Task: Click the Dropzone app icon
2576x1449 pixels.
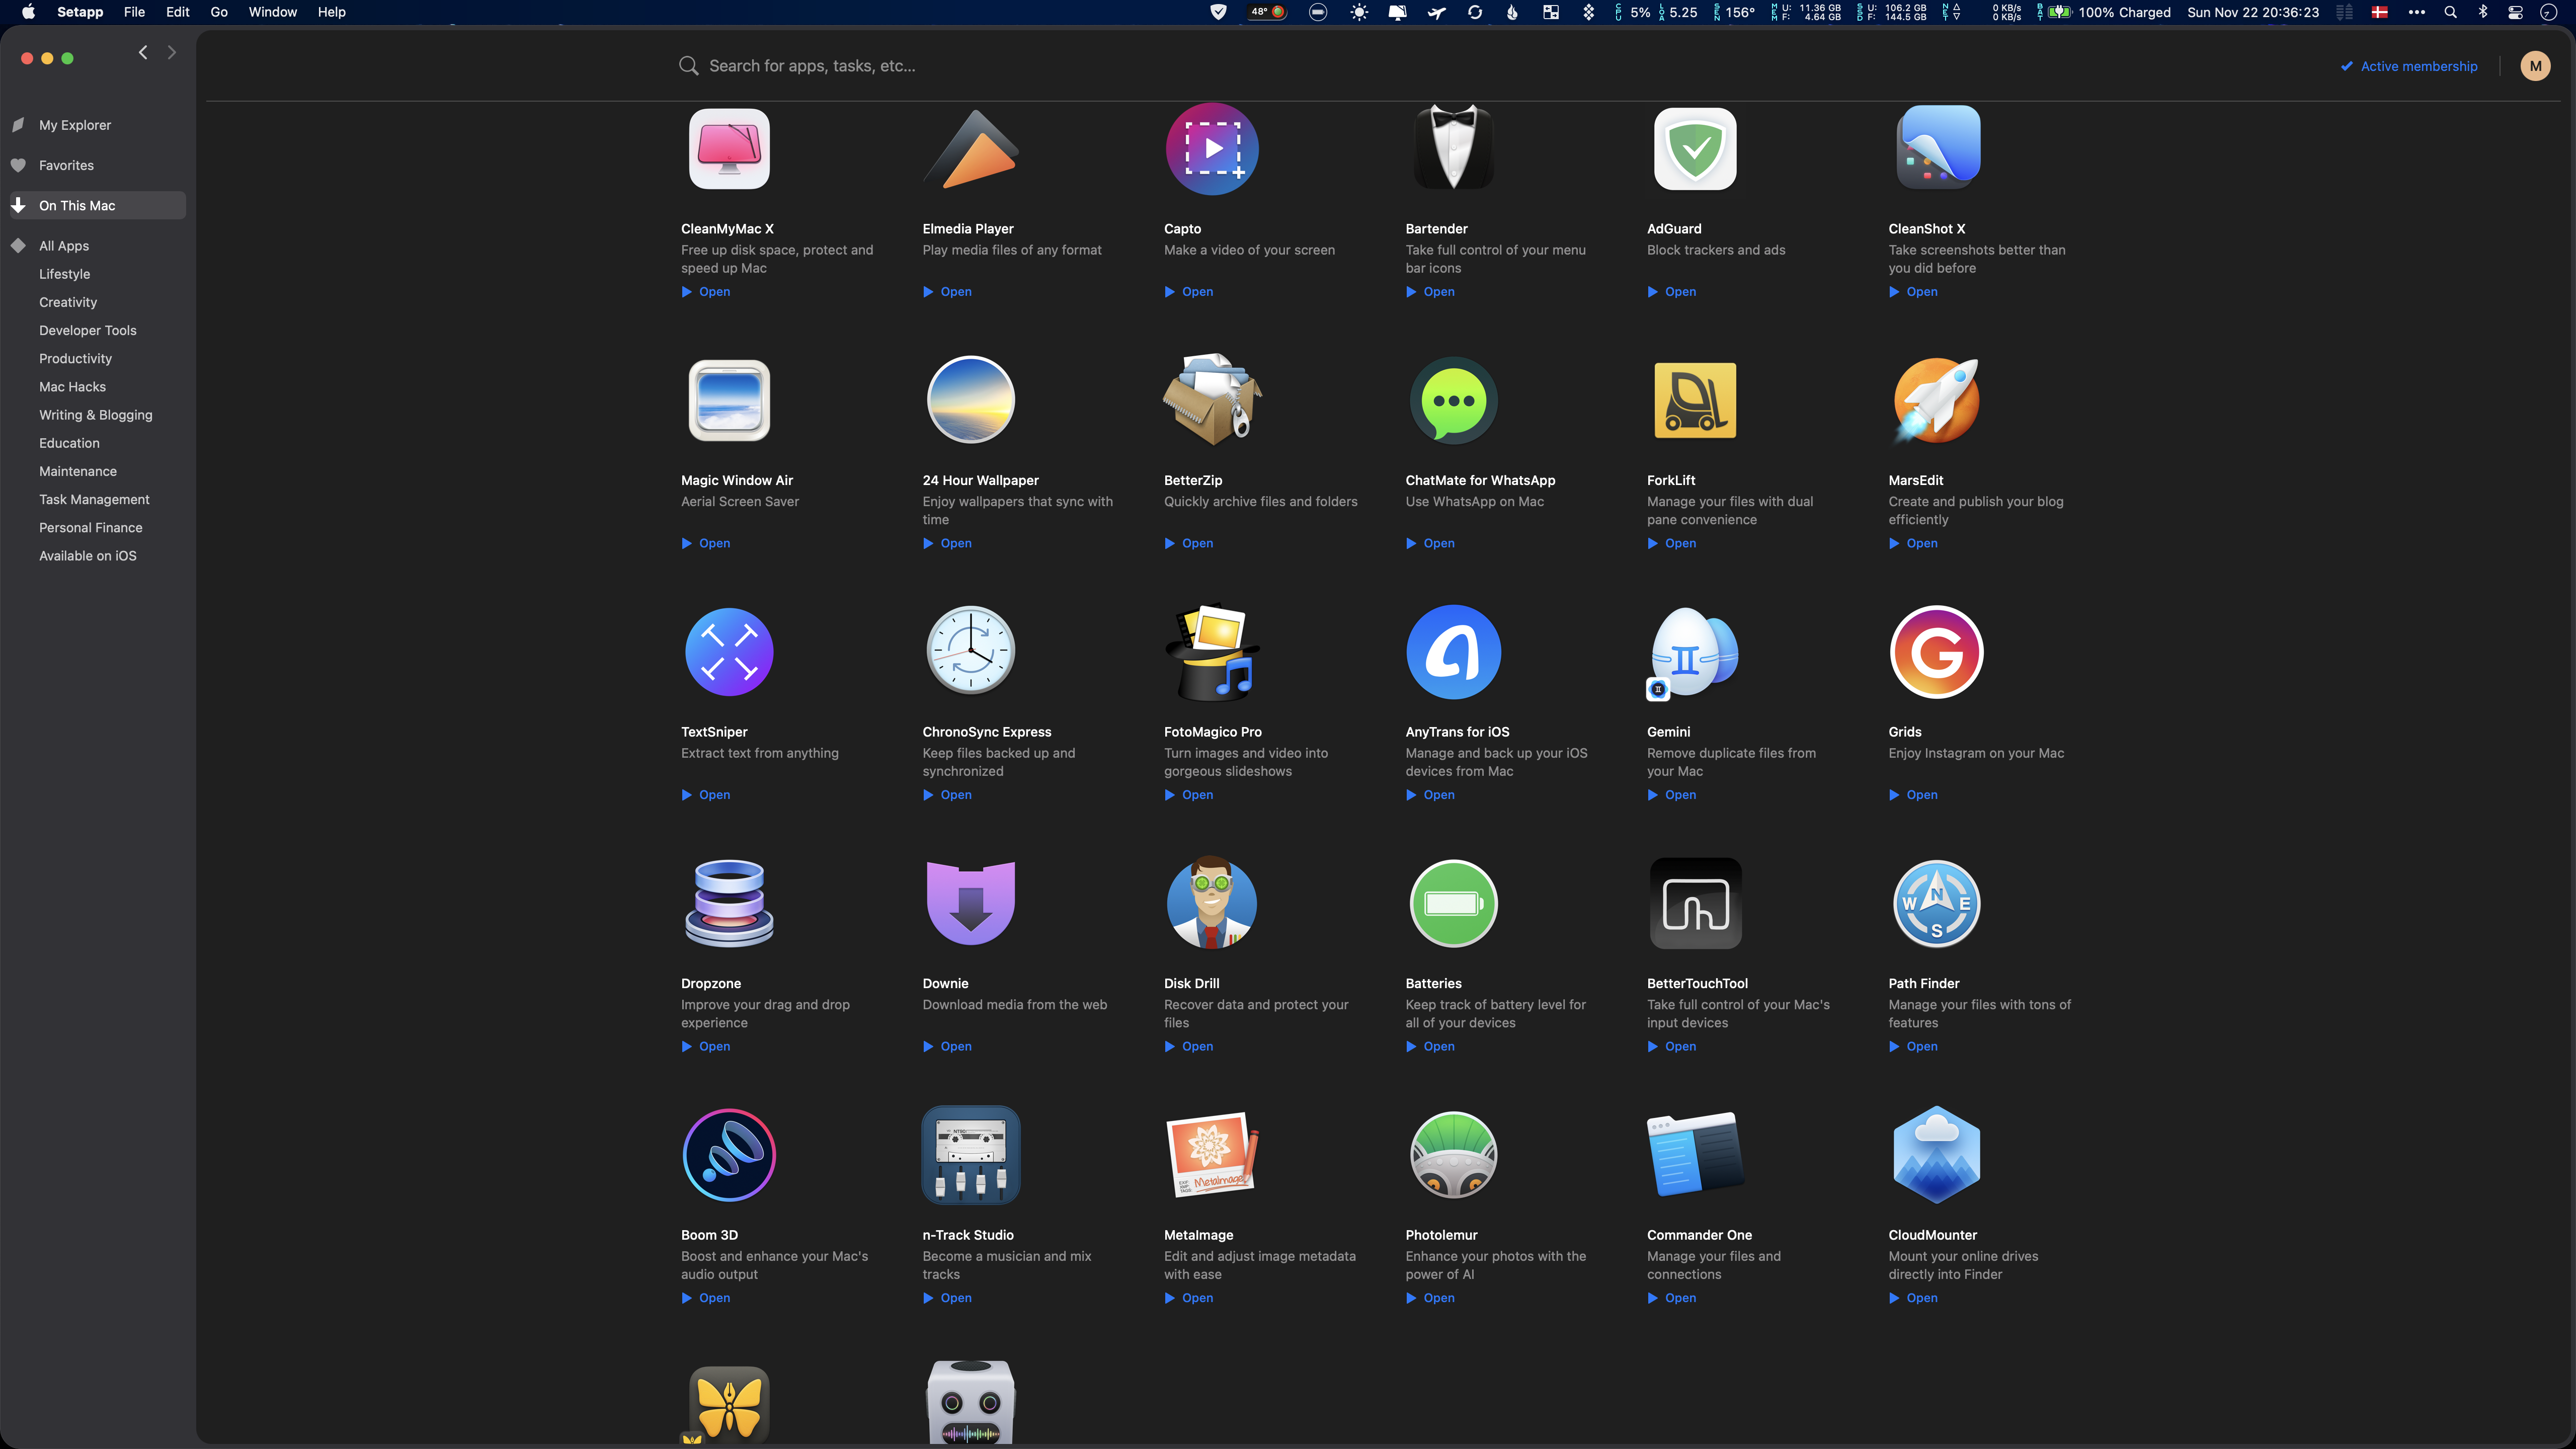Action: coord(729,903)
